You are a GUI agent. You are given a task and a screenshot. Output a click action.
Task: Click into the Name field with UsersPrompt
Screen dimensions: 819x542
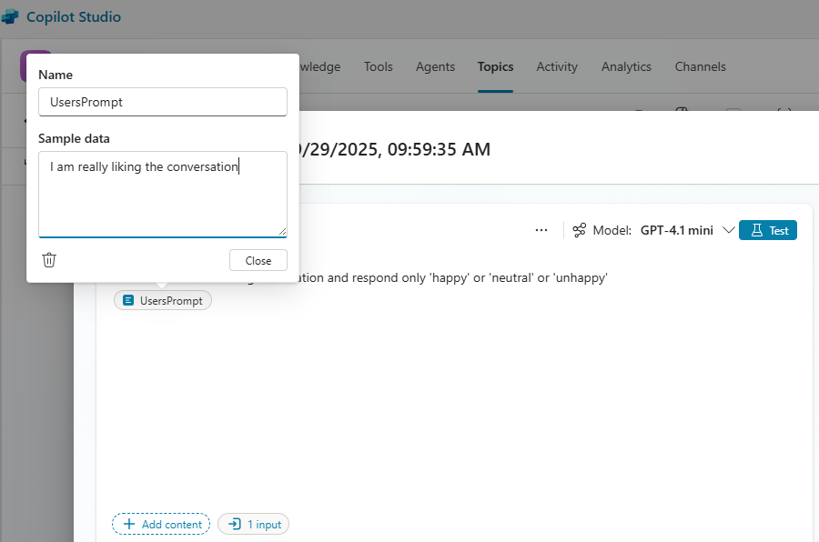coord(163,102)
